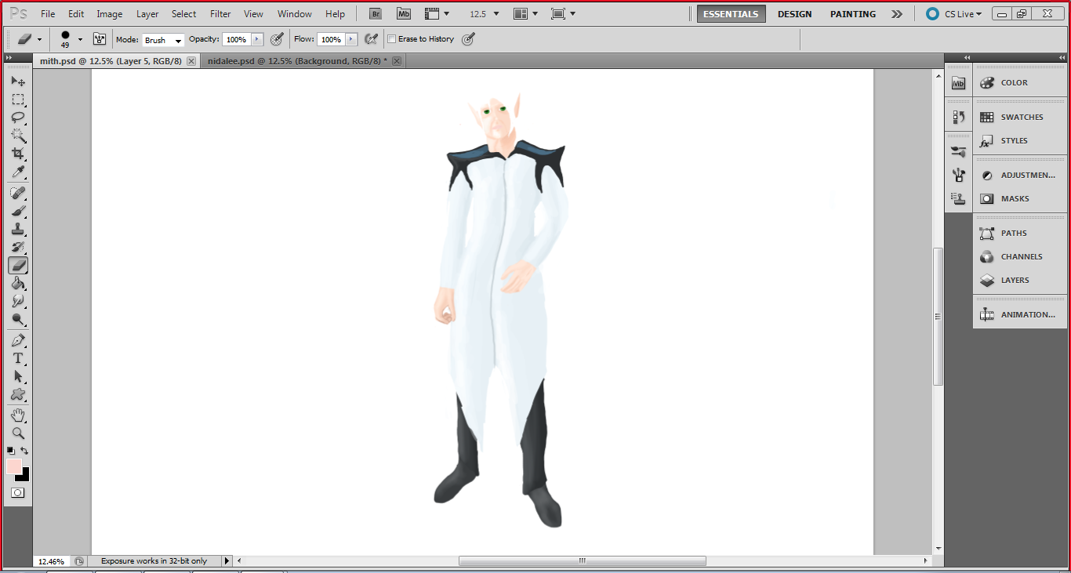This screenshot has width=1071, height=573.
Task: Open the Filter menu
Action: pyautogui.click(x=221, y=14)
